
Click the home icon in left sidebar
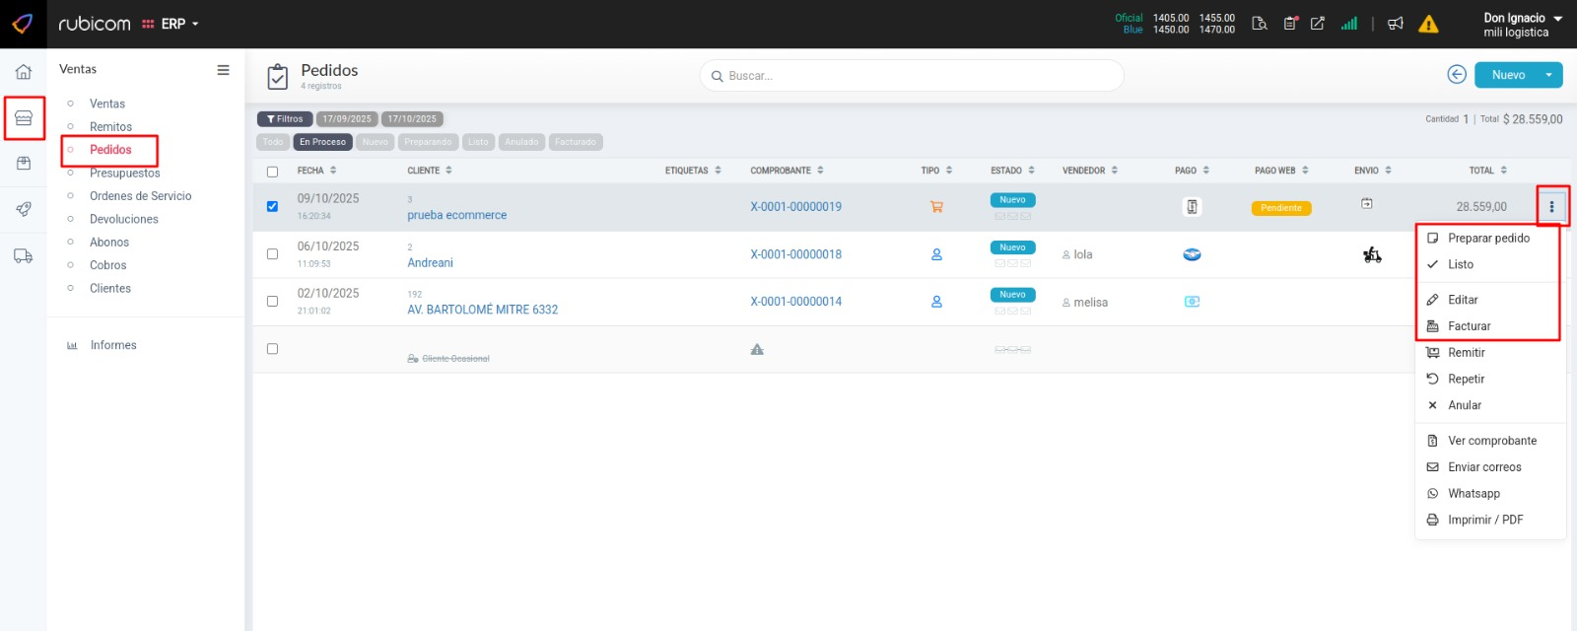(24, 72)
